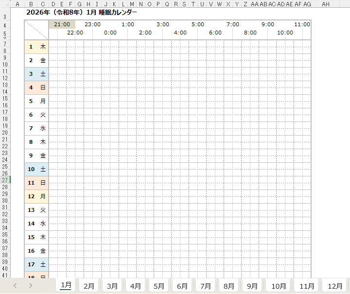Select row 3 header

tap(4, 17)
